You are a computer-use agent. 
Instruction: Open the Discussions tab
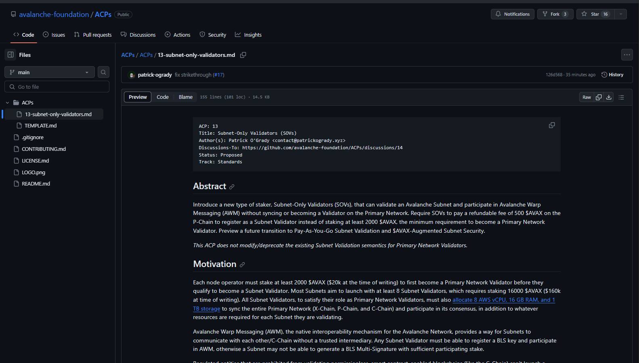tap(138, 35)
